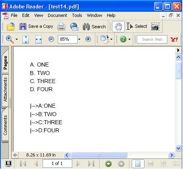Activate the Snapshot camera tool

click(155, 27)
